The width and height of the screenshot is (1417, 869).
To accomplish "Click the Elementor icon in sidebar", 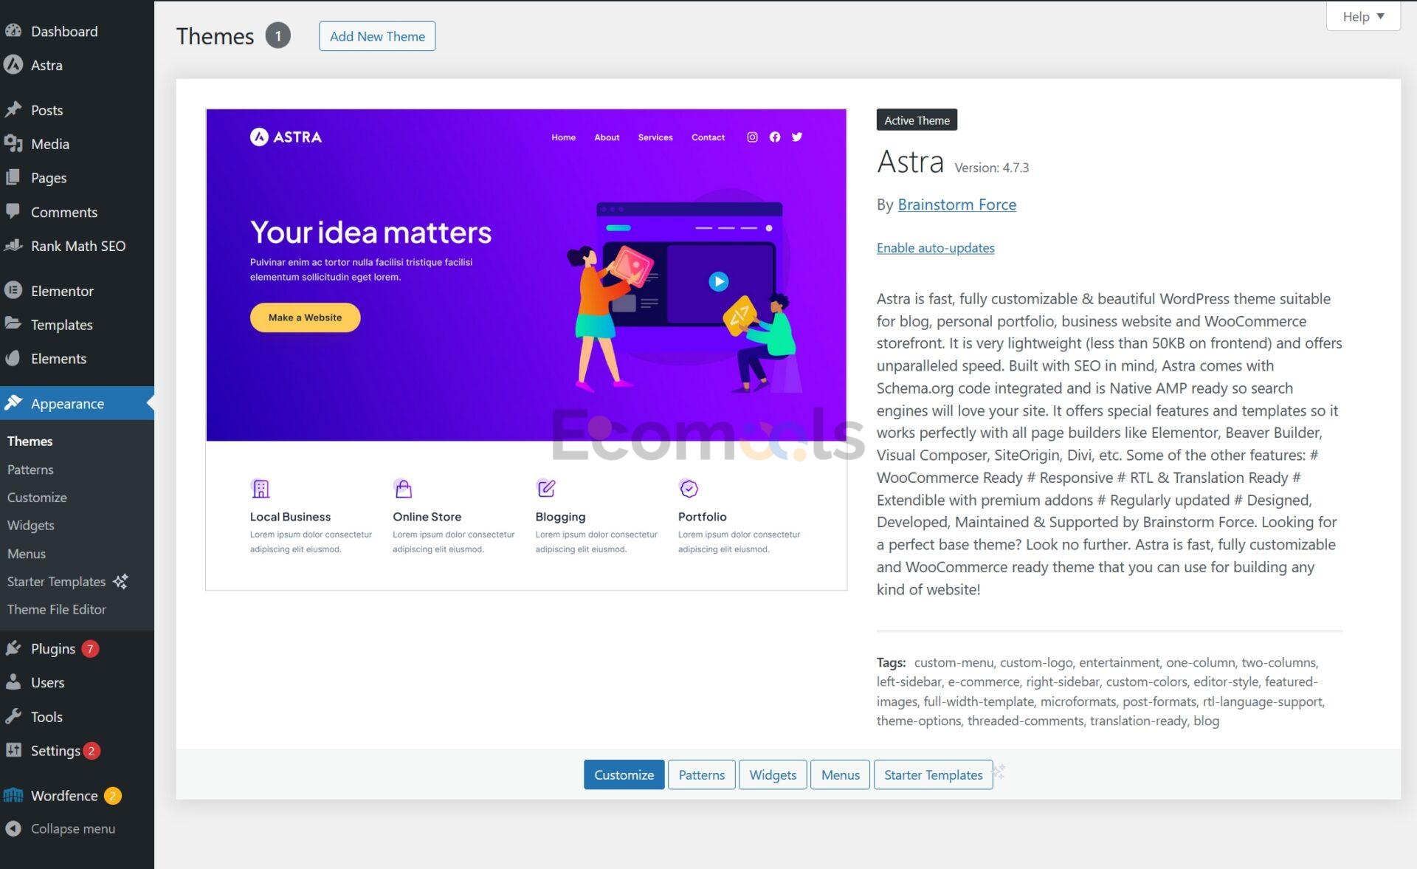I will coord(13,291).
